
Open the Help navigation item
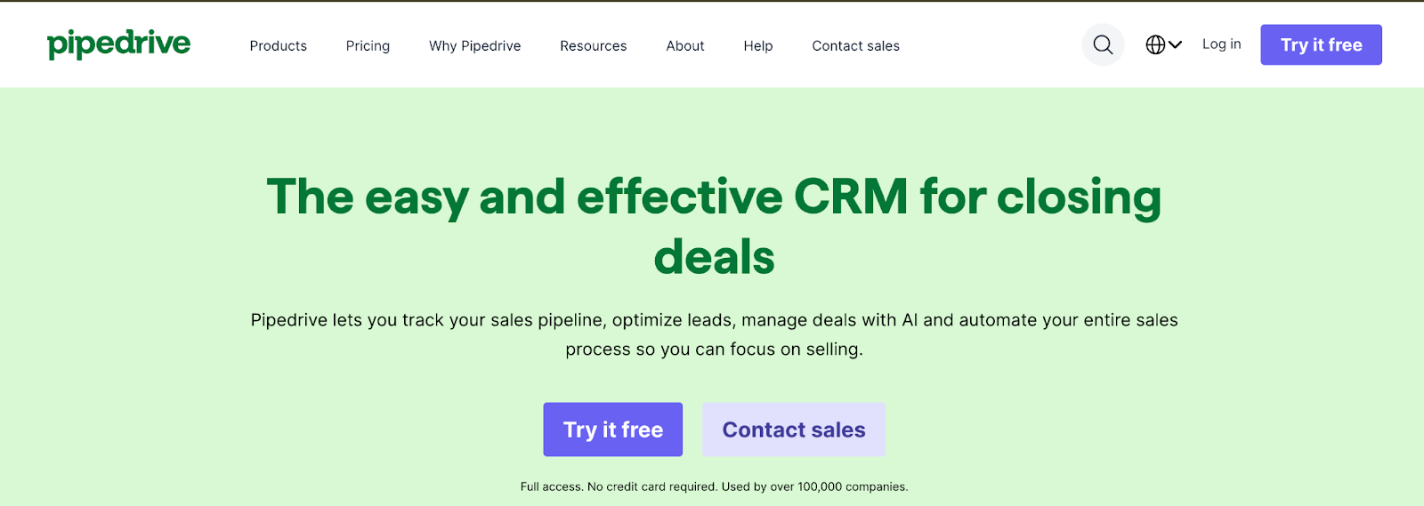[757, 46]
